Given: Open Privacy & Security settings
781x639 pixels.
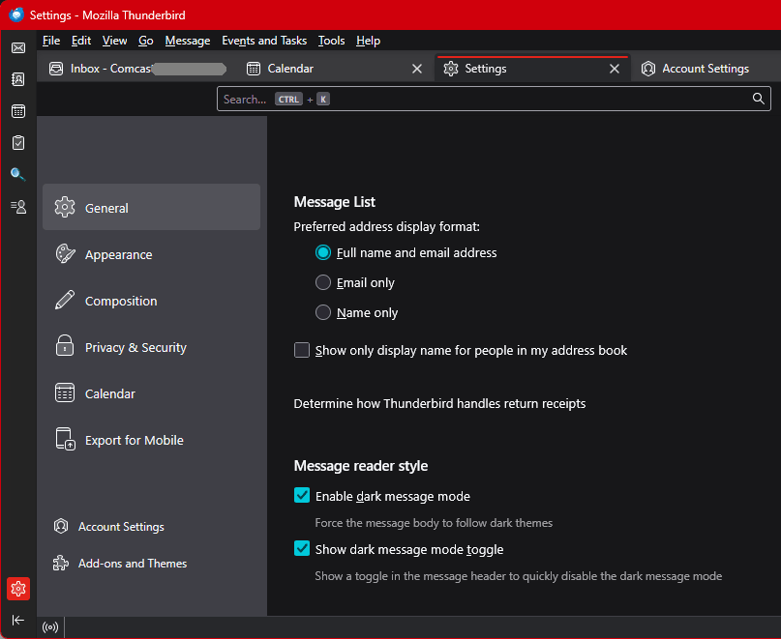Looking at the screenshot, I should pos(151,346).
